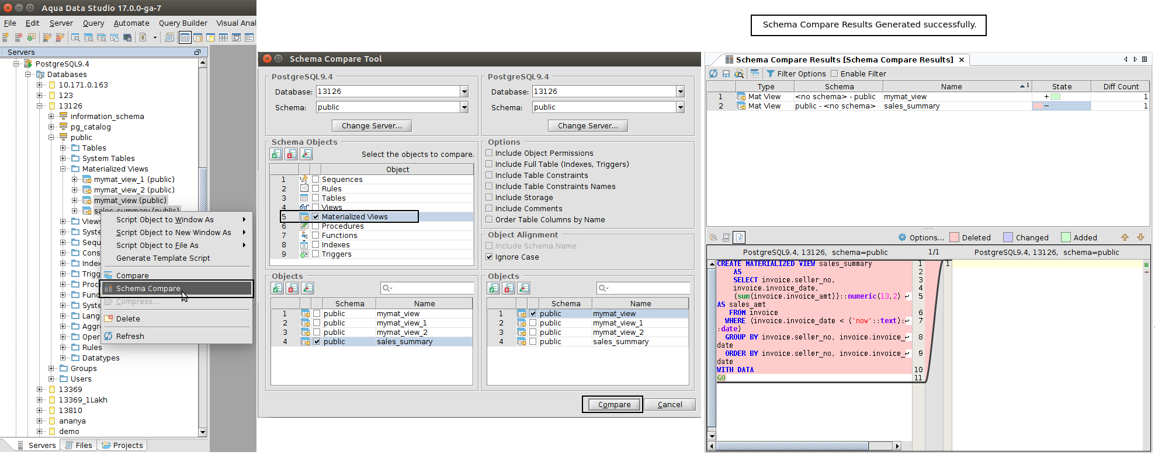The width and height of the screenshot is (1155, 455).
Task: Select Schema Compare from the context menu
Action: (148, 289)
